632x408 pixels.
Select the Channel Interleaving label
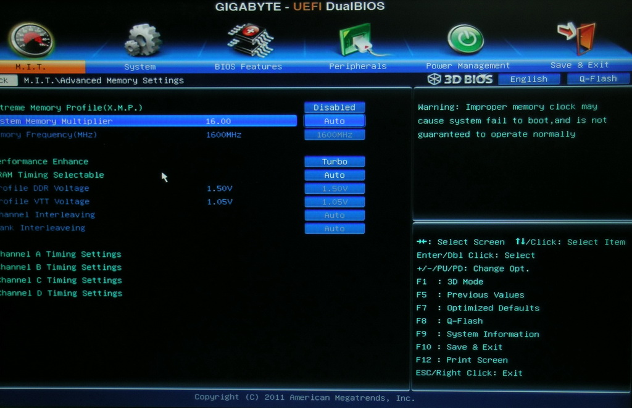click(x=48, y=215)
